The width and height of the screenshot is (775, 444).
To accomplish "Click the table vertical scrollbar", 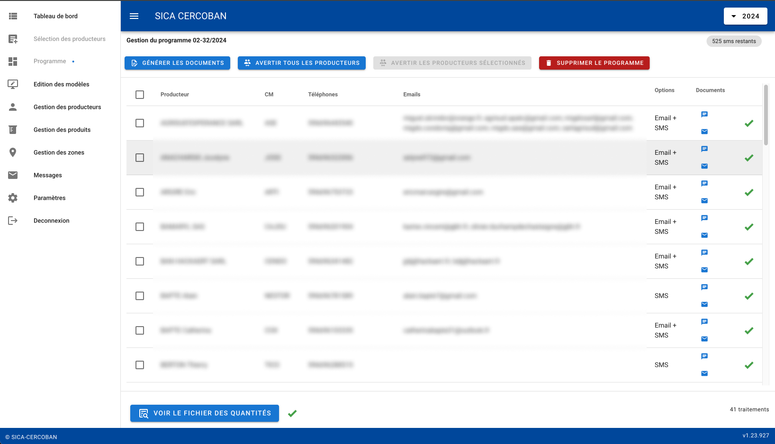I will [766, 115].
